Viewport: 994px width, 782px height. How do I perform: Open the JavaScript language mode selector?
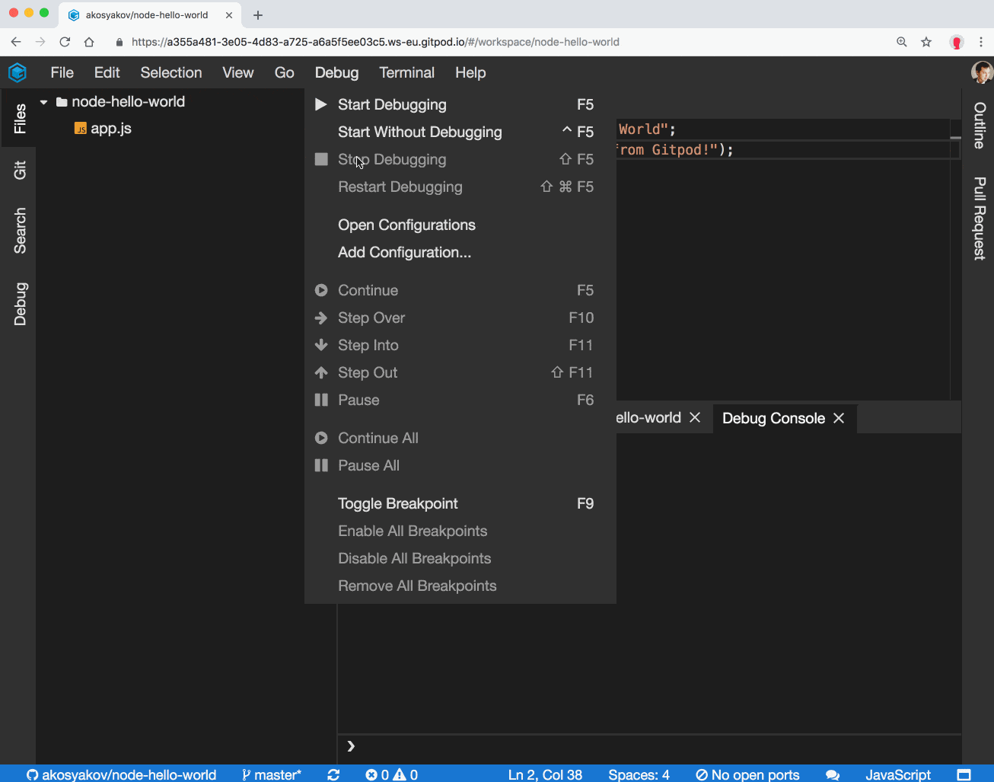[x=898, y=774]
